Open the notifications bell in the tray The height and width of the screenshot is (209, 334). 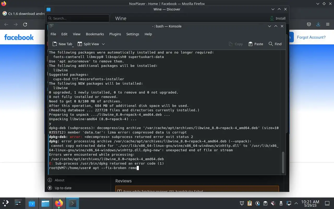[242, 203]
